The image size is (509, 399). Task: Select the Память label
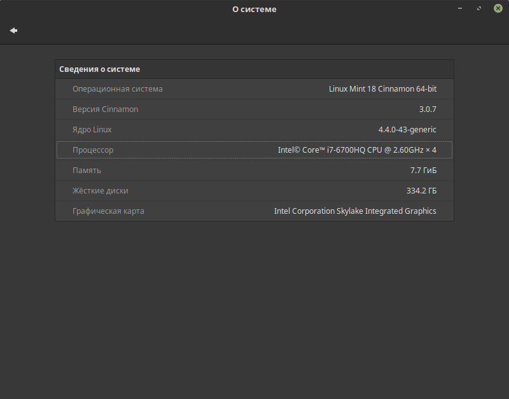[87, 171]
